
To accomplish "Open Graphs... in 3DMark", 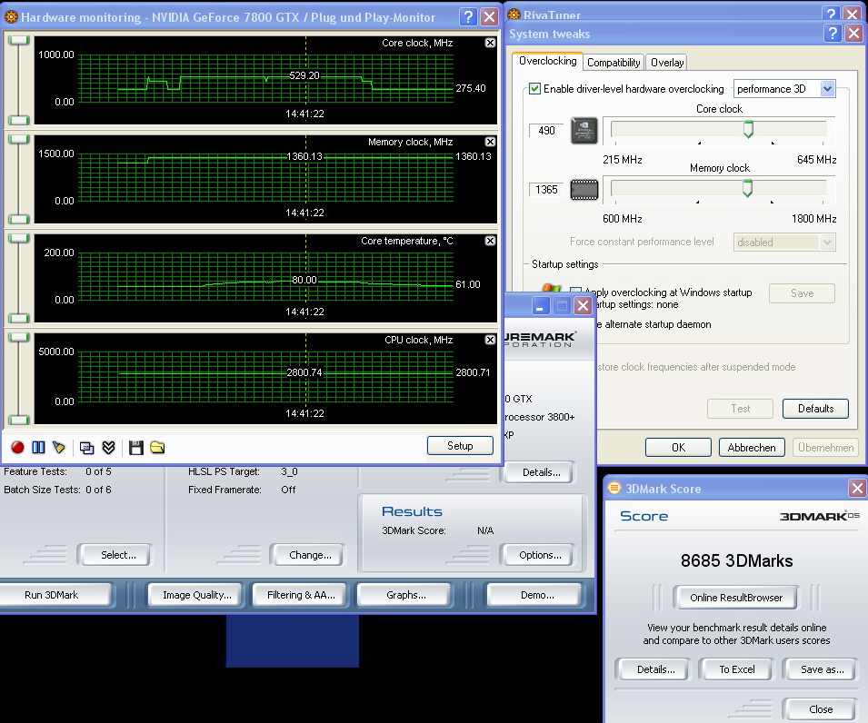I will [x=405, y=595].
